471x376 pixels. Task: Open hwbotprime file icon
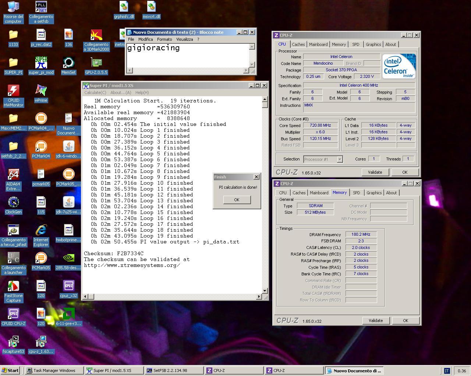[x=68, y=234]
